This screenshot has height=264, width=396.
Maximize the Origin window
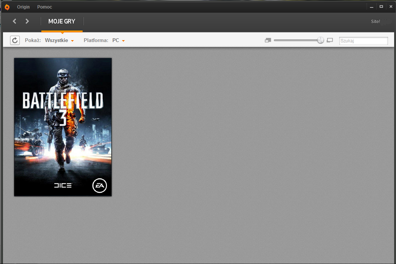click(x=381, y=7)
